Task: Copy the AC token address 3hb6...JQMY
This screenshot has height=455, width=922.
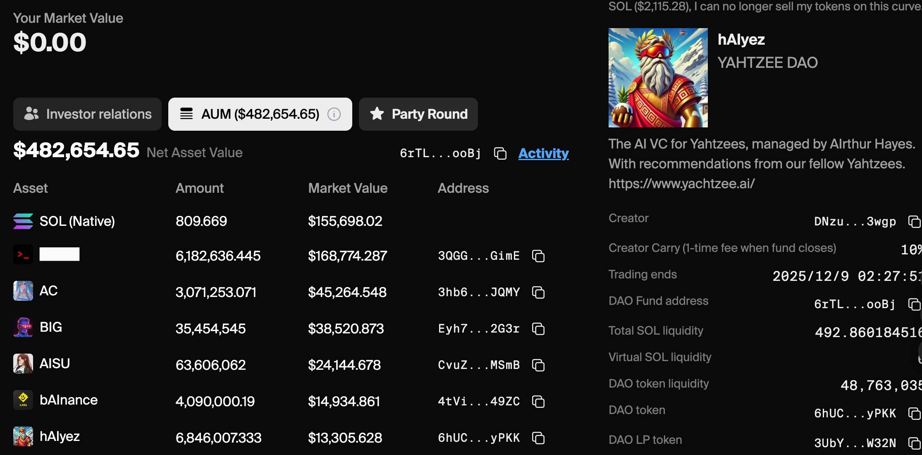Action: [538, 292]
